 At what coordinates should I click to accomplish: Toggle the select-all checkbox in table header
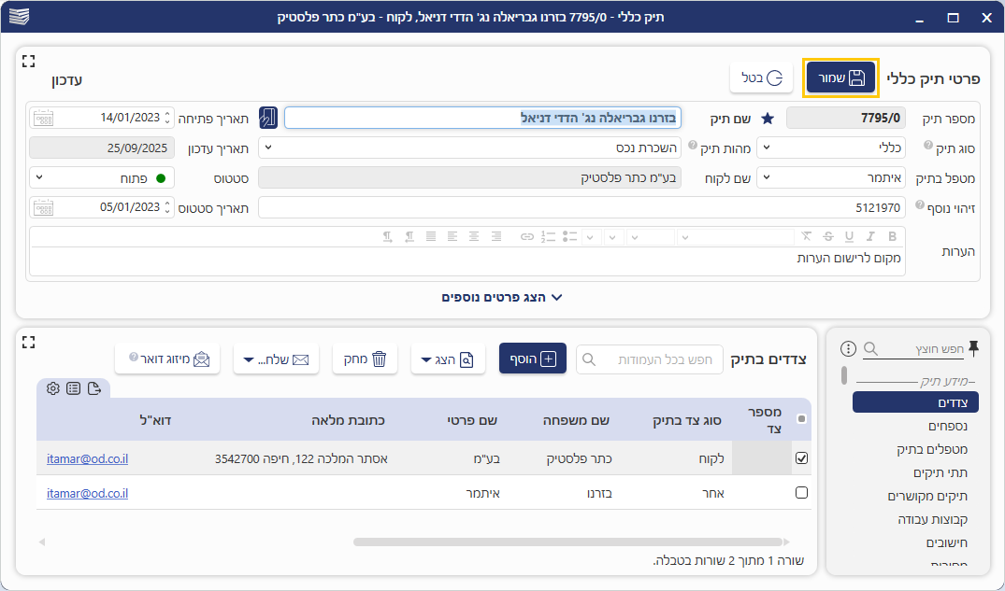[x=801, y=419]
